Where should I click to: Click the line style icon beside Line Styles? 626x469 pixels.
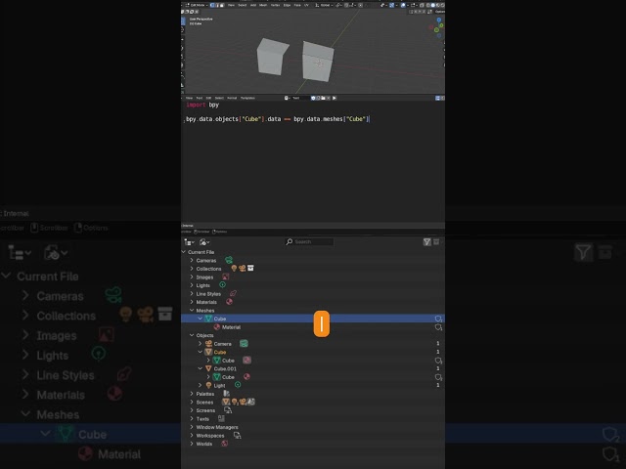coord(233,293)
